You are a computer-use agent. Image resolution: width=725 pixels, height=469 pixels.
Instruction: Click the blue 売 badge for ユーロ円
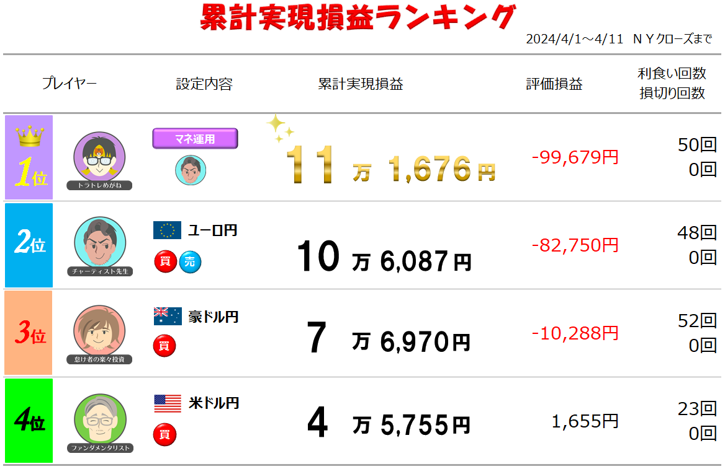point(190,262)
